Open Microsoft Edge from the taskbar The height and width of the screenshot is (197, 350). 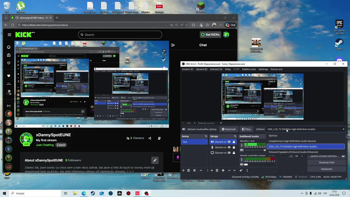pos(84,193)
